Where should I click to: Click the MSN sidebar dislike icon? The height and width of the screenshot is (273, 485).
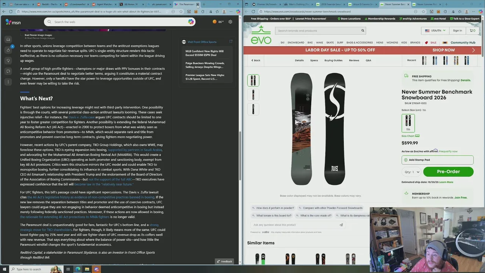pyautogui.click(x=8, y=61)
